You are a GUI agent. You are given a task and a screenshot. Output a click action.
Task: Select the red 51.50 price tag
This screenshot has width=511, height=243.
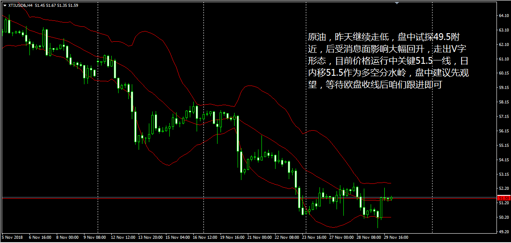pyautogui.click(x=503, y=198)
